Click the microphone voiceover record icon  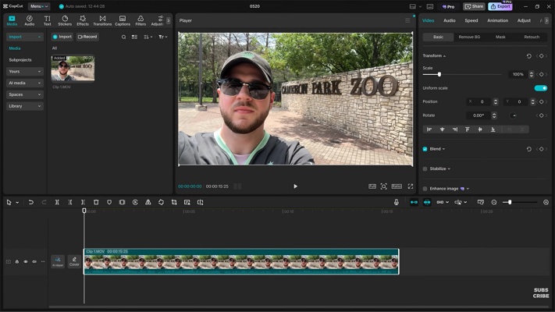[x=396, y=202]
